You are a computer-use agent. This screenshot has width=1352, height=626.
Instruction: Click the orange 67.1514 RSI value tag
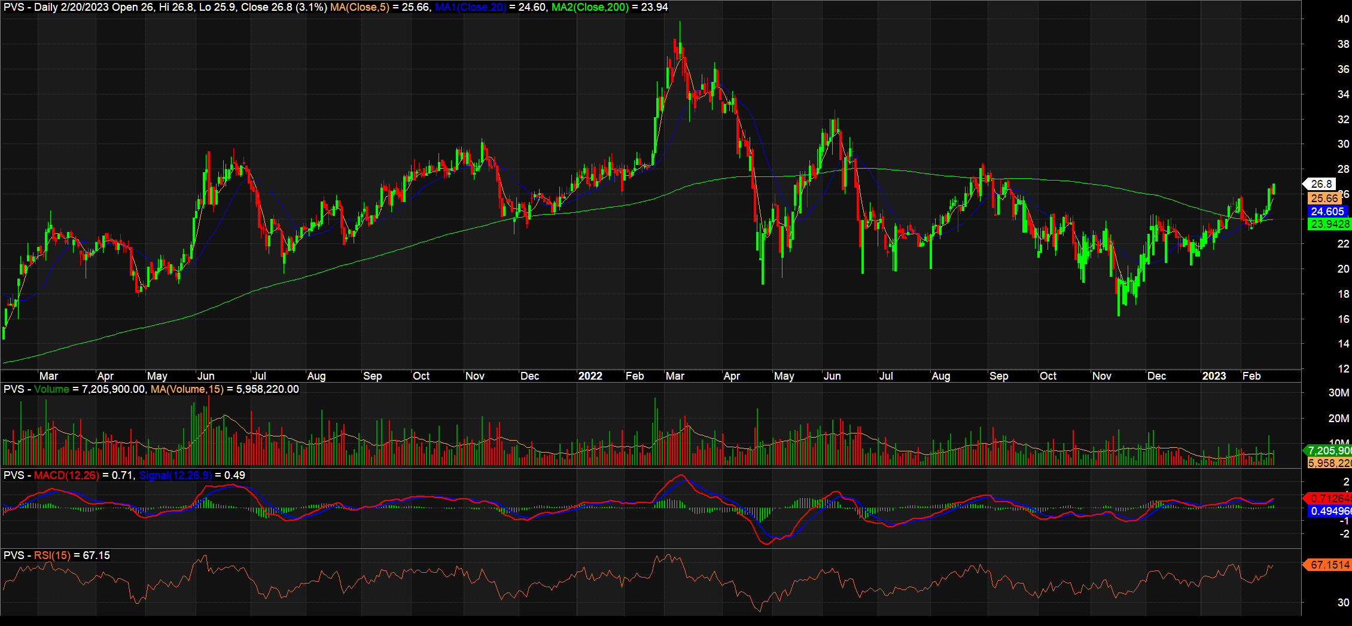1329,565
